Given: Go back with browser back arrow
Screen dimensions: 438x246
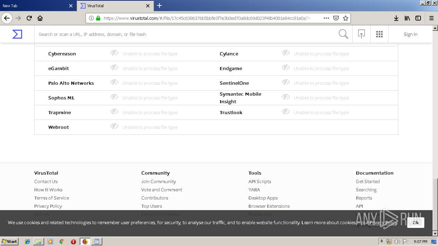Looking at the screenshot, I should (7, 18).
